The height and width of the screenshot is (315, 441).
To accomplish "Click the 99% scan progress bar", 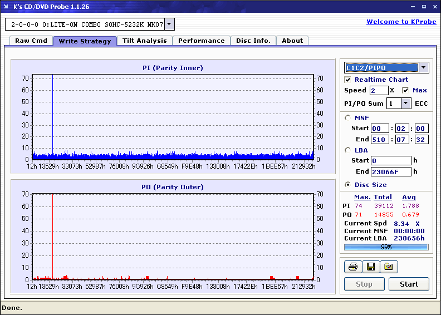I will [386, 247].
